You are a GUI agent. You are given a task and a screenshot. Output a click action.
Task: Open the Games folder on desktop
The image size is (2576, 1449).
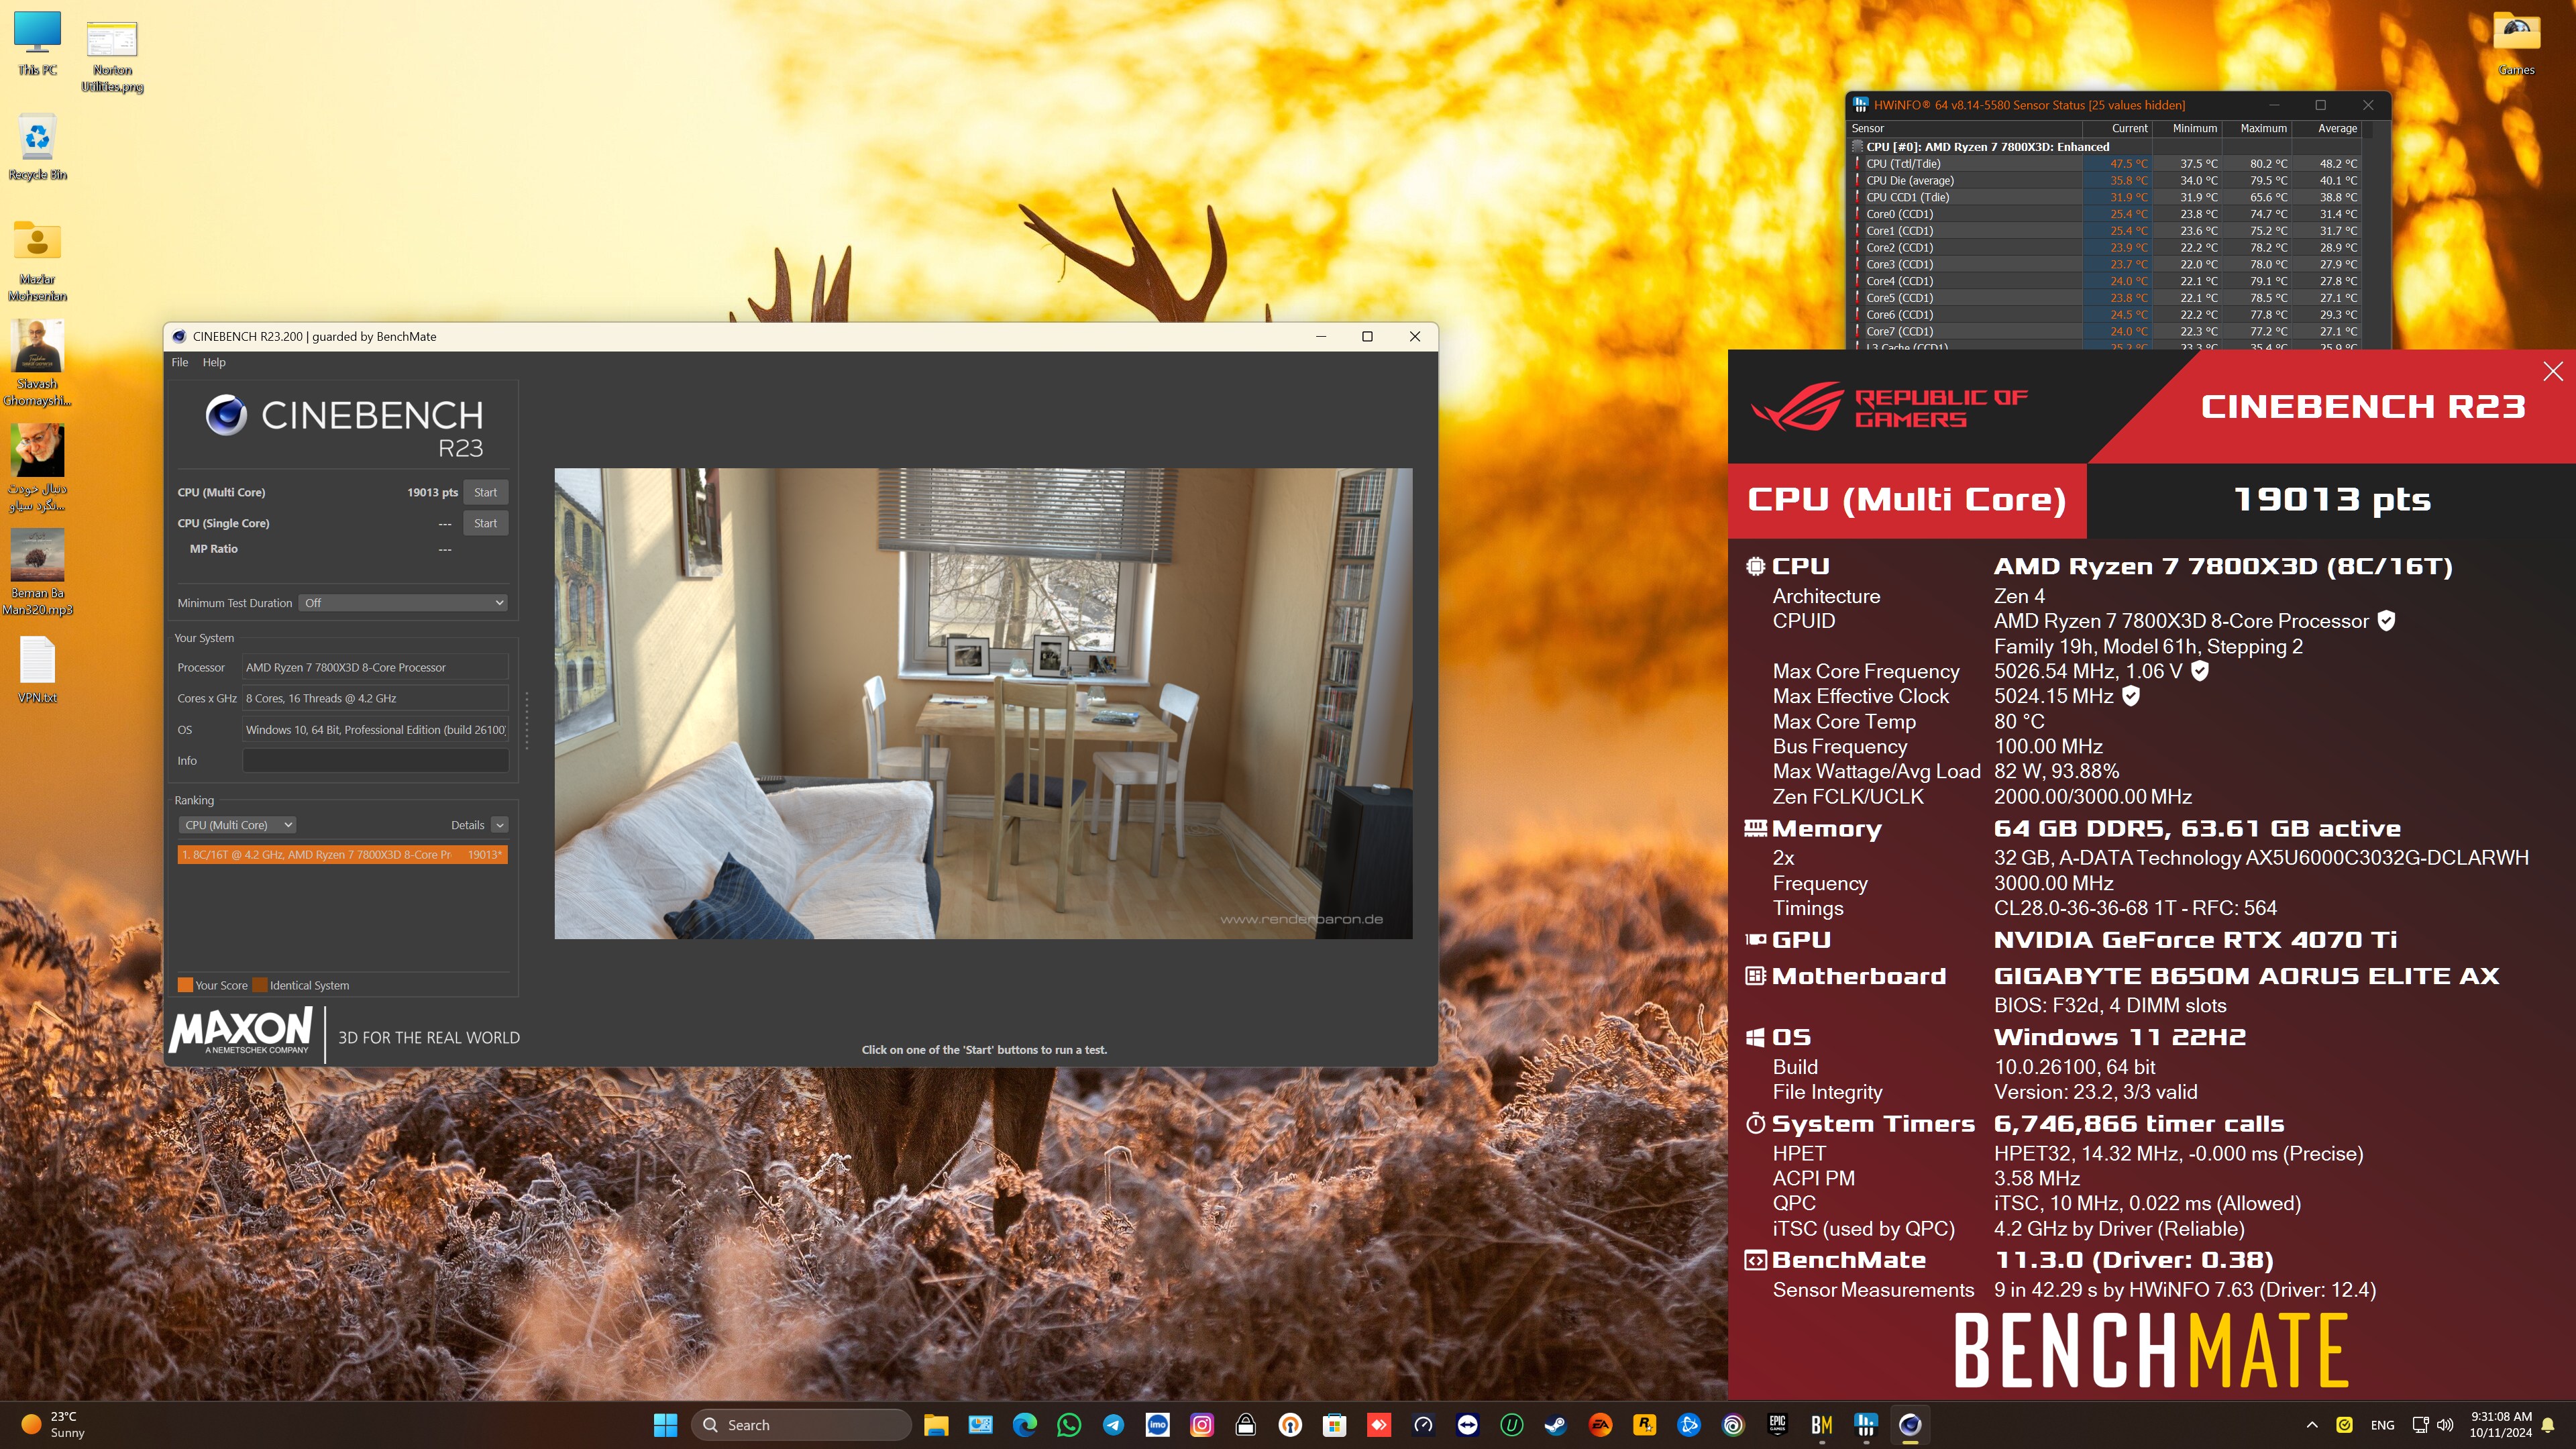pos(2516,43)
